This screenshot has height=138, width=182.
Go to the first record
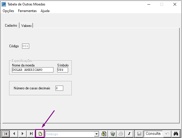click(x=6, y=134)
